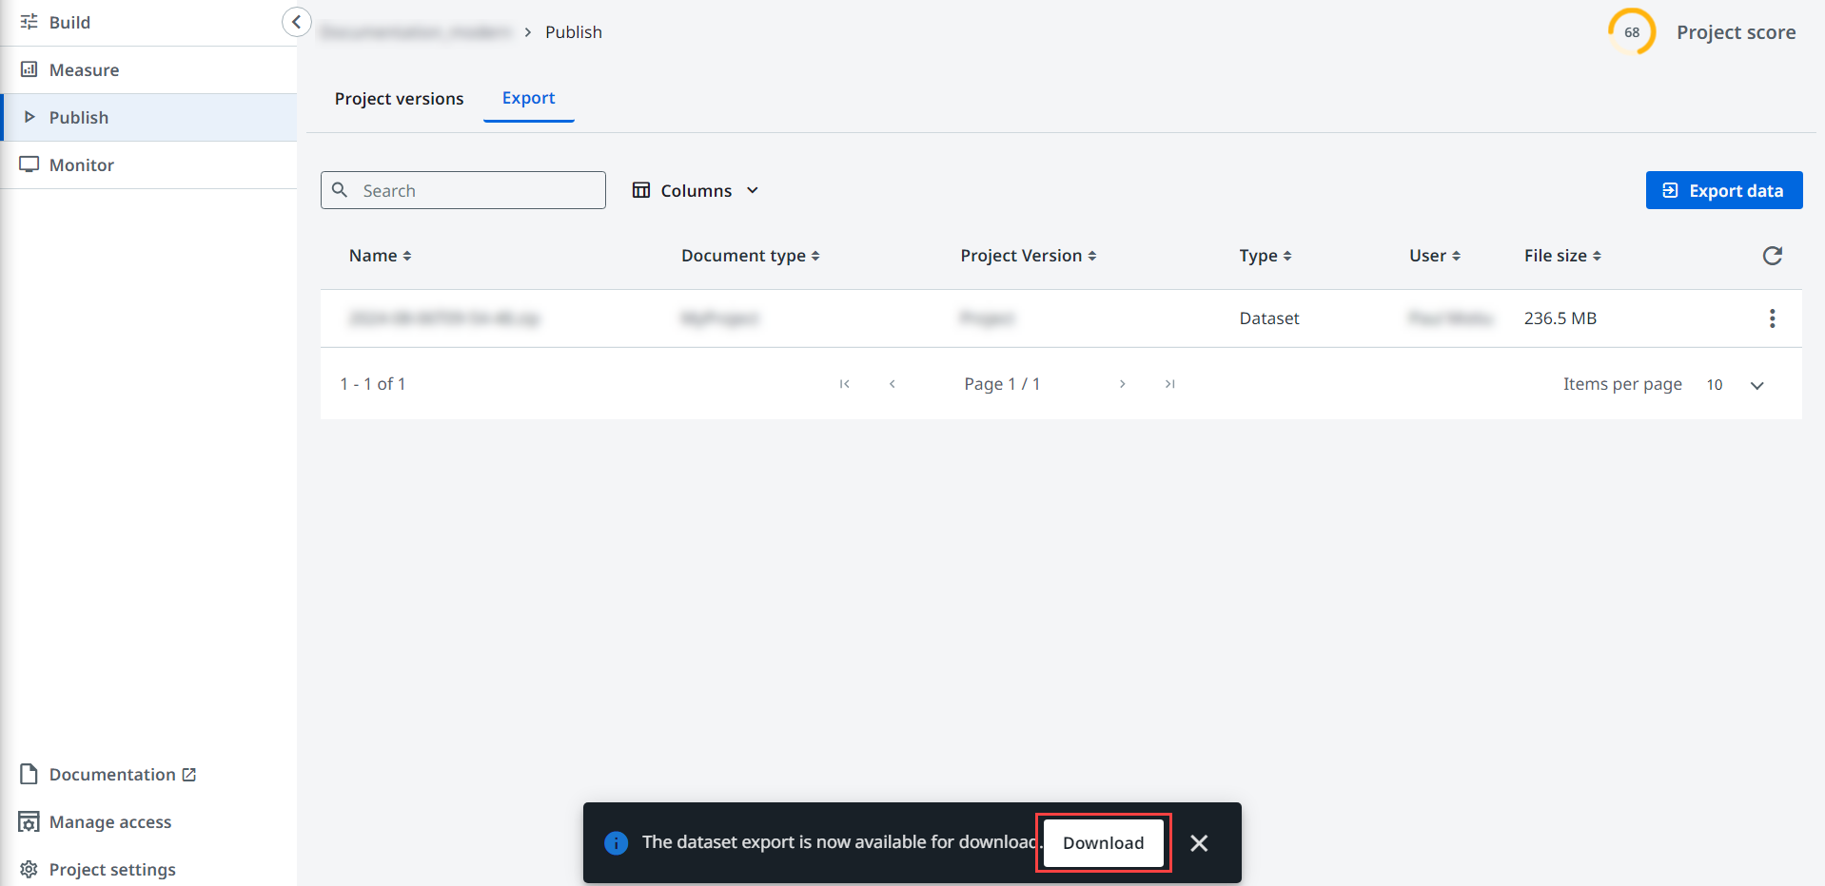Open Measure in the sidebar
The image size is (1825, 886).
pyautogui.click(x=84, y=70)
